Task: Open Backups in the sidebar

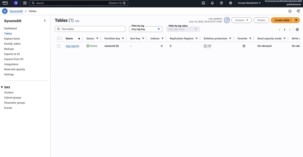Action: (9, 49)
